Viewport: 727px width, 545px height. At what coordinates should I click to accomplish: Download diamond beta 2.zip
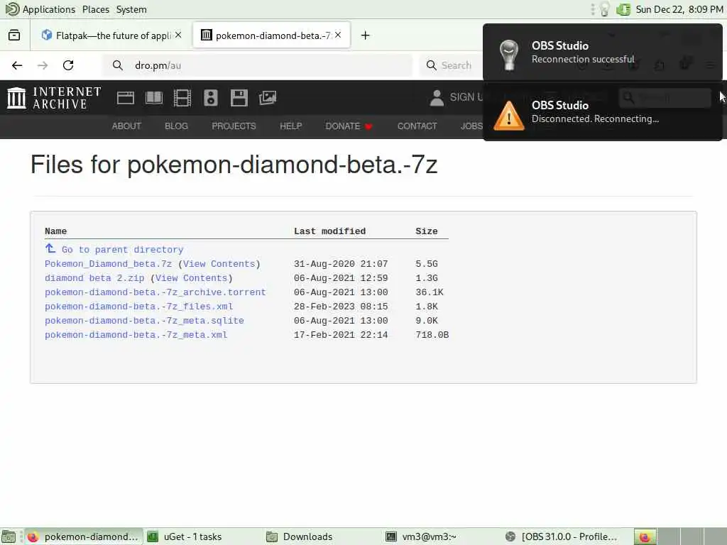tap(94, 278)
